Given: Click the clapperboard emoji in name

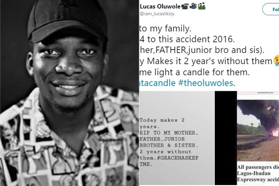Looking at the screenshot, I should pyautogui.click(x=202, y=7).
